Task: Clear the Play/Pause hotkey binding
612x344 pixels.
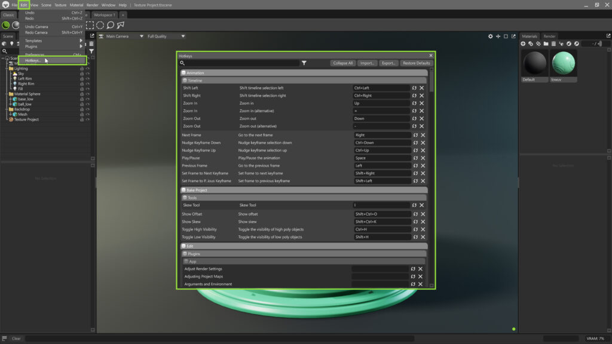Action: point(423,158)
